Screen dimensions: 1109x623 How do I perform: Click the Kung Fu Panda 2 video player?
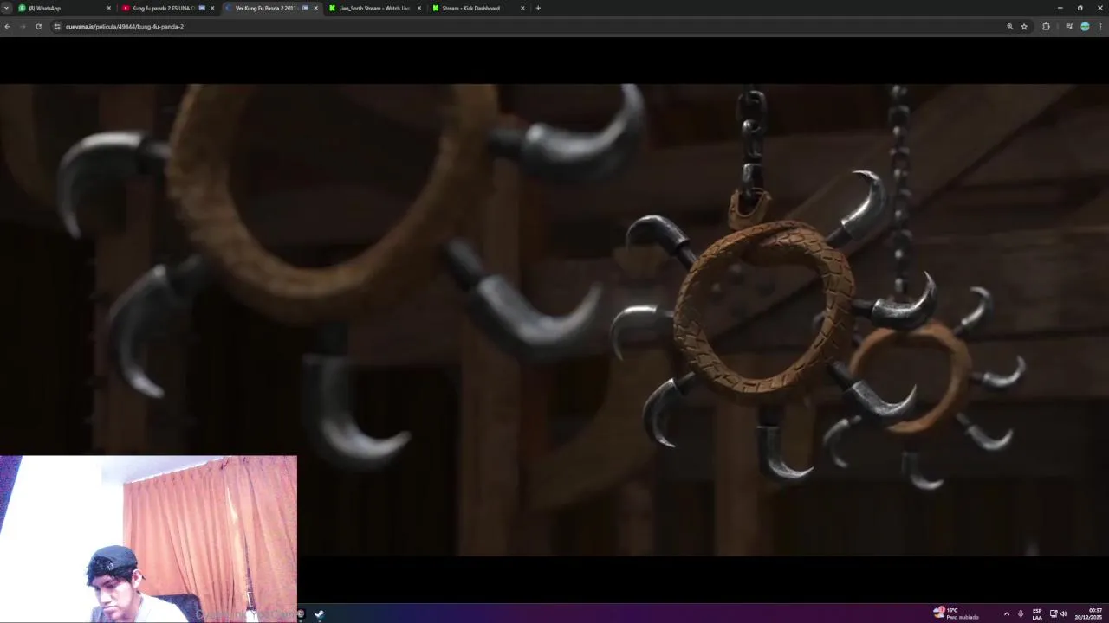click(x=554, y=320)
